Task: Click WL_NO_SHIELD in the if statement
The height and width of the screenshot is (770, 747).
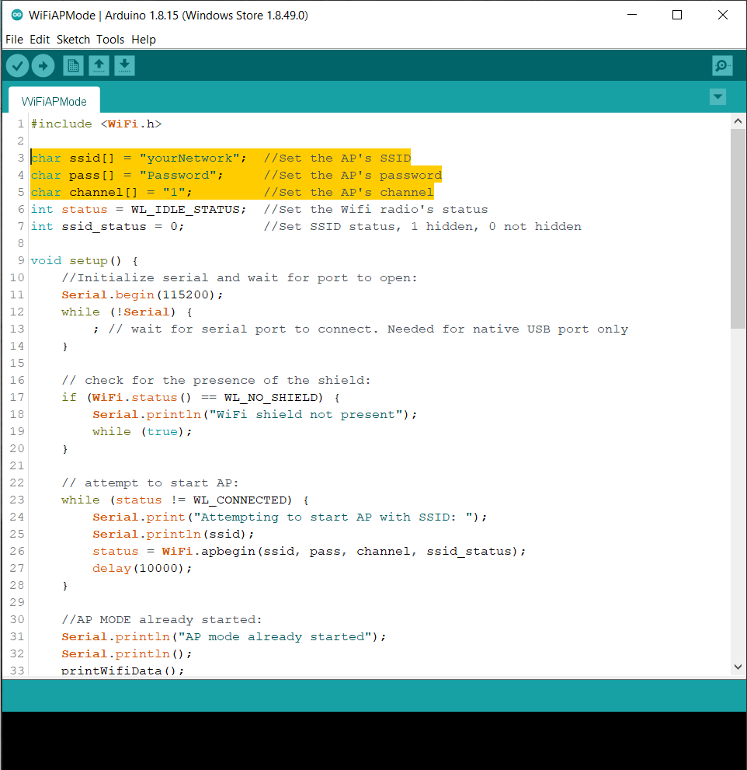Action: click(270, 398)
